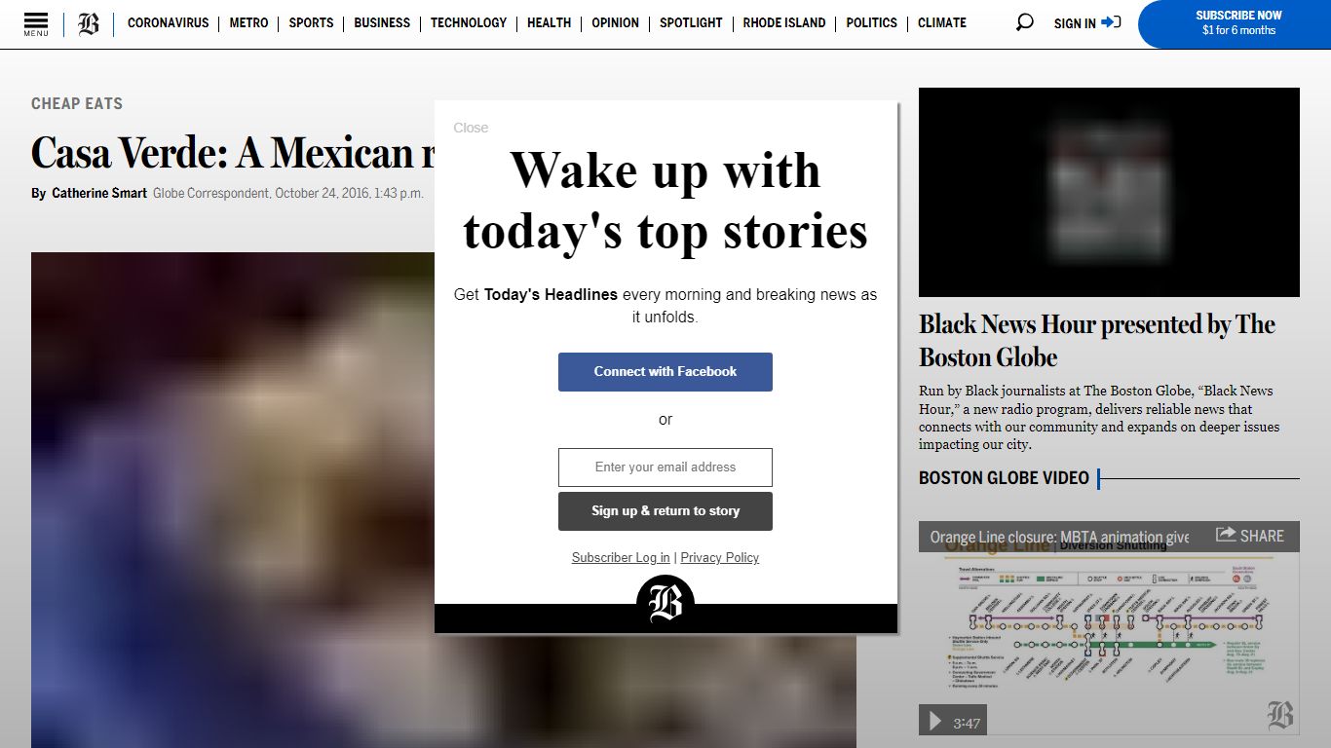Close the newsletter popup
Image resolution: width=1331 pixels, height=748 pixels.
tap(471, 128)
